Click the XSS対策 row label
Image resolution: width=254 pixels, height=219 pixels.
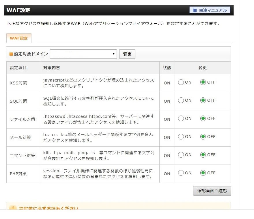pyautogui.click(x=18, y=83)
